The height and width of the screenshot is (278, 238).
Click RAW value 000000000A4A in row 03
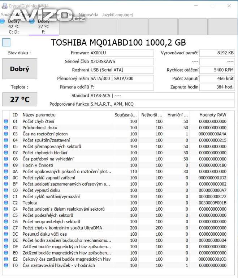point(212,134)
